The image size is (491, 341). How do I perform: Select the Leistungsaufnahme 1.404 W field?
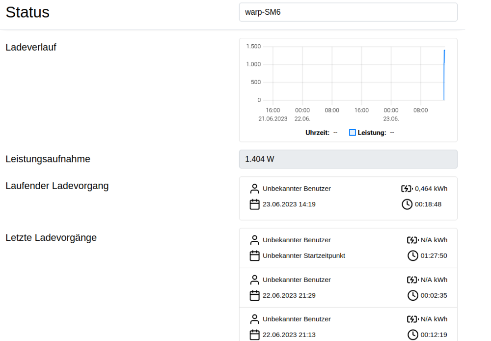pos(348,159)
